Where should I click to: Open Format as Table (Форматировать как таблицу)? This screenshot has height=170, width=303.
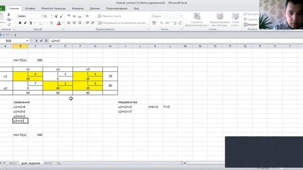pyautogui.click(x=220, y=20)
